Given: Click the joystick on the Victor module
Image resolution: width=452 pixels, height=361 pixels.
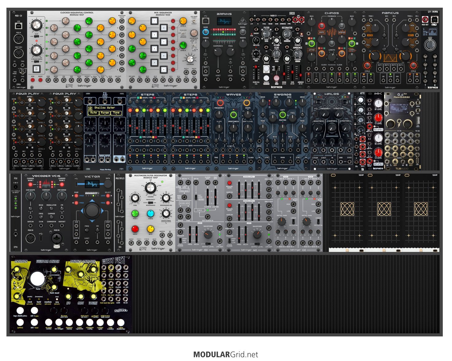Looking at the screenshot, I should (x=92, y=210).
